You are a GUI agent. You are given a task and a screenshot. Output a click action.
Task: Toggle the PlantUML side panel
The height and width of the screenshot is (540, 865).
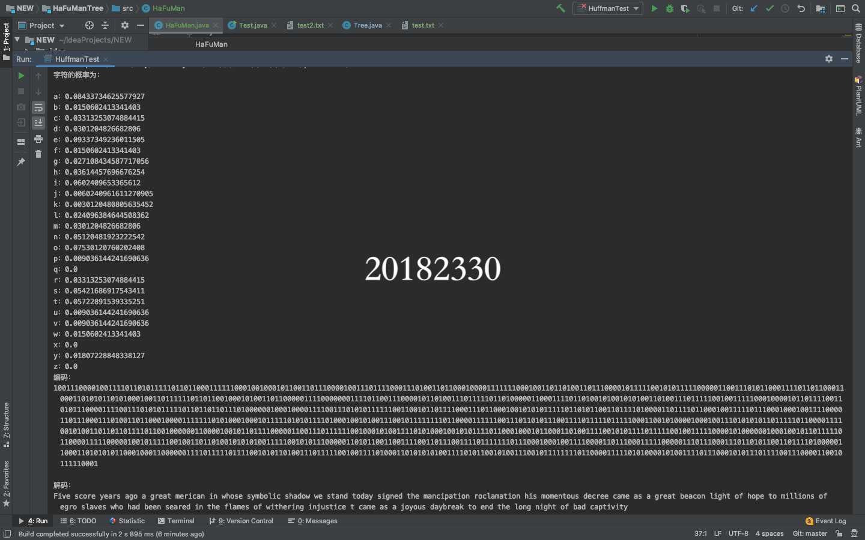point(858,96)
